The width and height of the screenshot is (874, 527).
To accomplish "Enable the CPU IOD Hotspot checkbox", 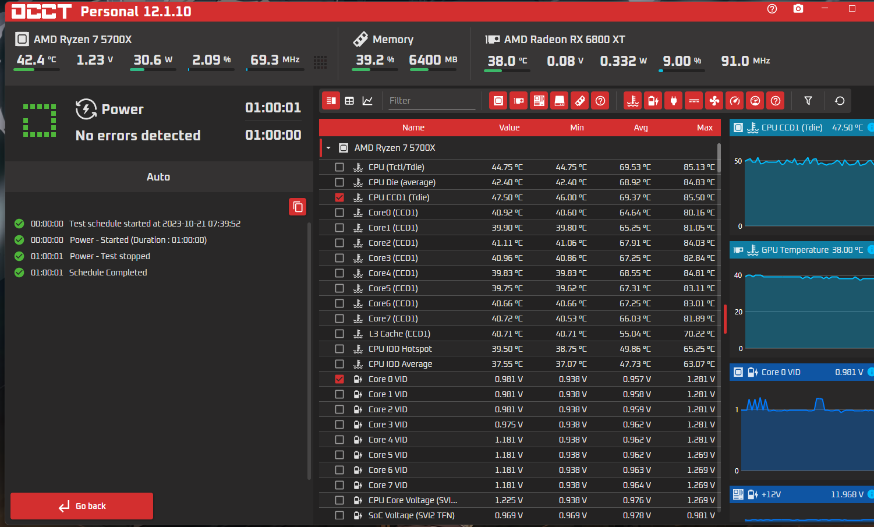I will [x=339, y=349].
